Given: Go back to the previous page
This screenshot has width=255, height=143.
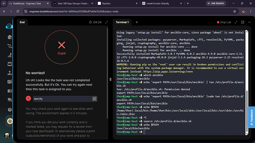Looking at the screenshot, I should 4,11.
